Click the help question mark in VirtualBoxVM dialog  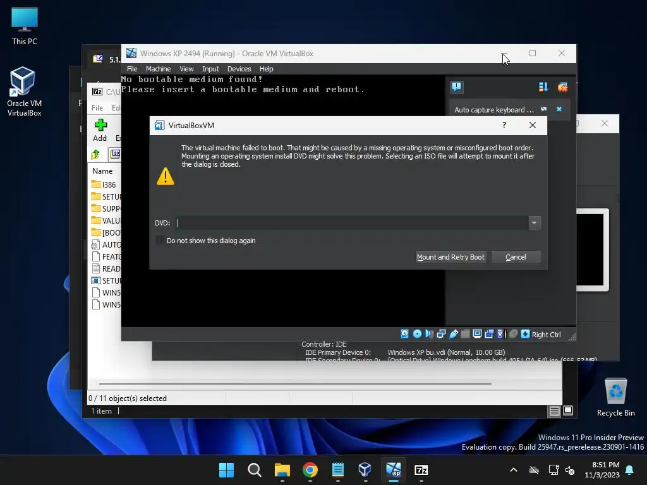click(504, 126)
